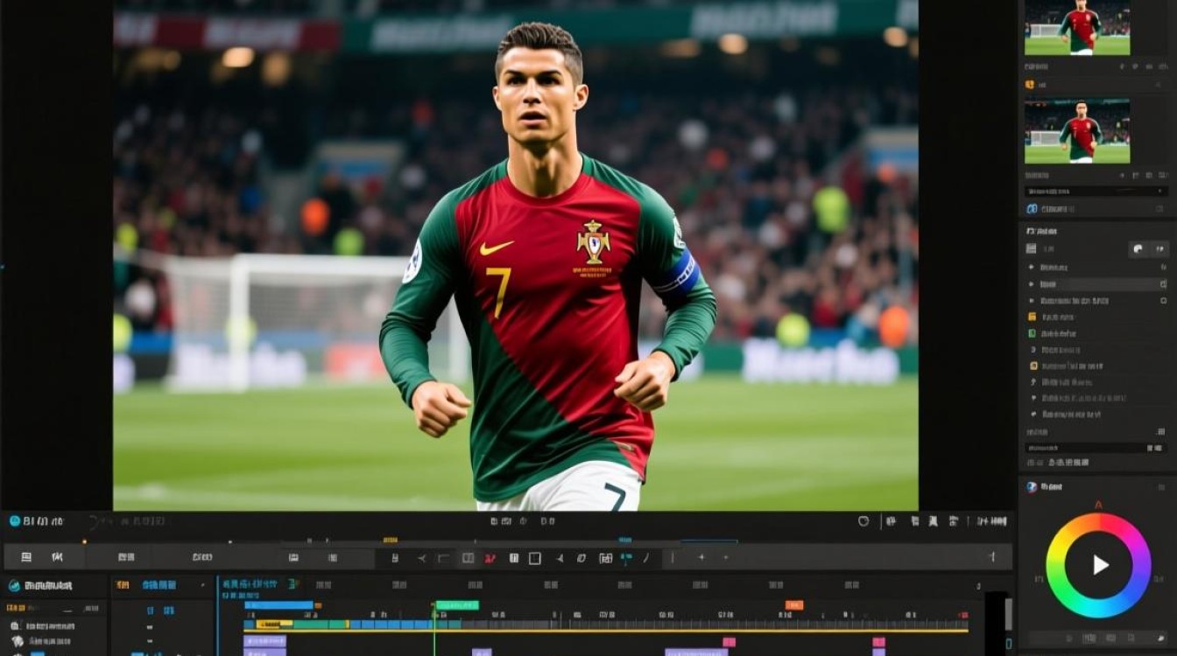This screenshot has width=1177, height=656.
Task: Click the larger plus icon in the timeline toolbar
Action: click(701, 557)
